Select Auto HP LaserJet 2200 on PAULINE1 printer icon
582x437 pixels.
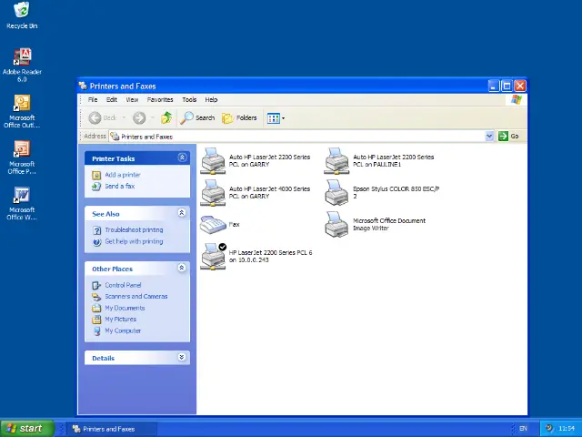[x=336, y=161]
